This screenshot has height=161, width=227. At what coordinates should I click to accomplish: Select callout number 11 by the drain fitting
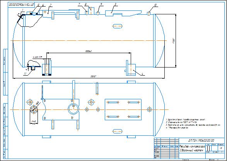25,74
